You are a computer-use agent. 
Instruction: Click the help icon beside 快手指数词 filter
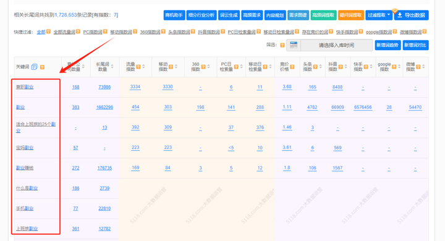[x=361, y=32]
